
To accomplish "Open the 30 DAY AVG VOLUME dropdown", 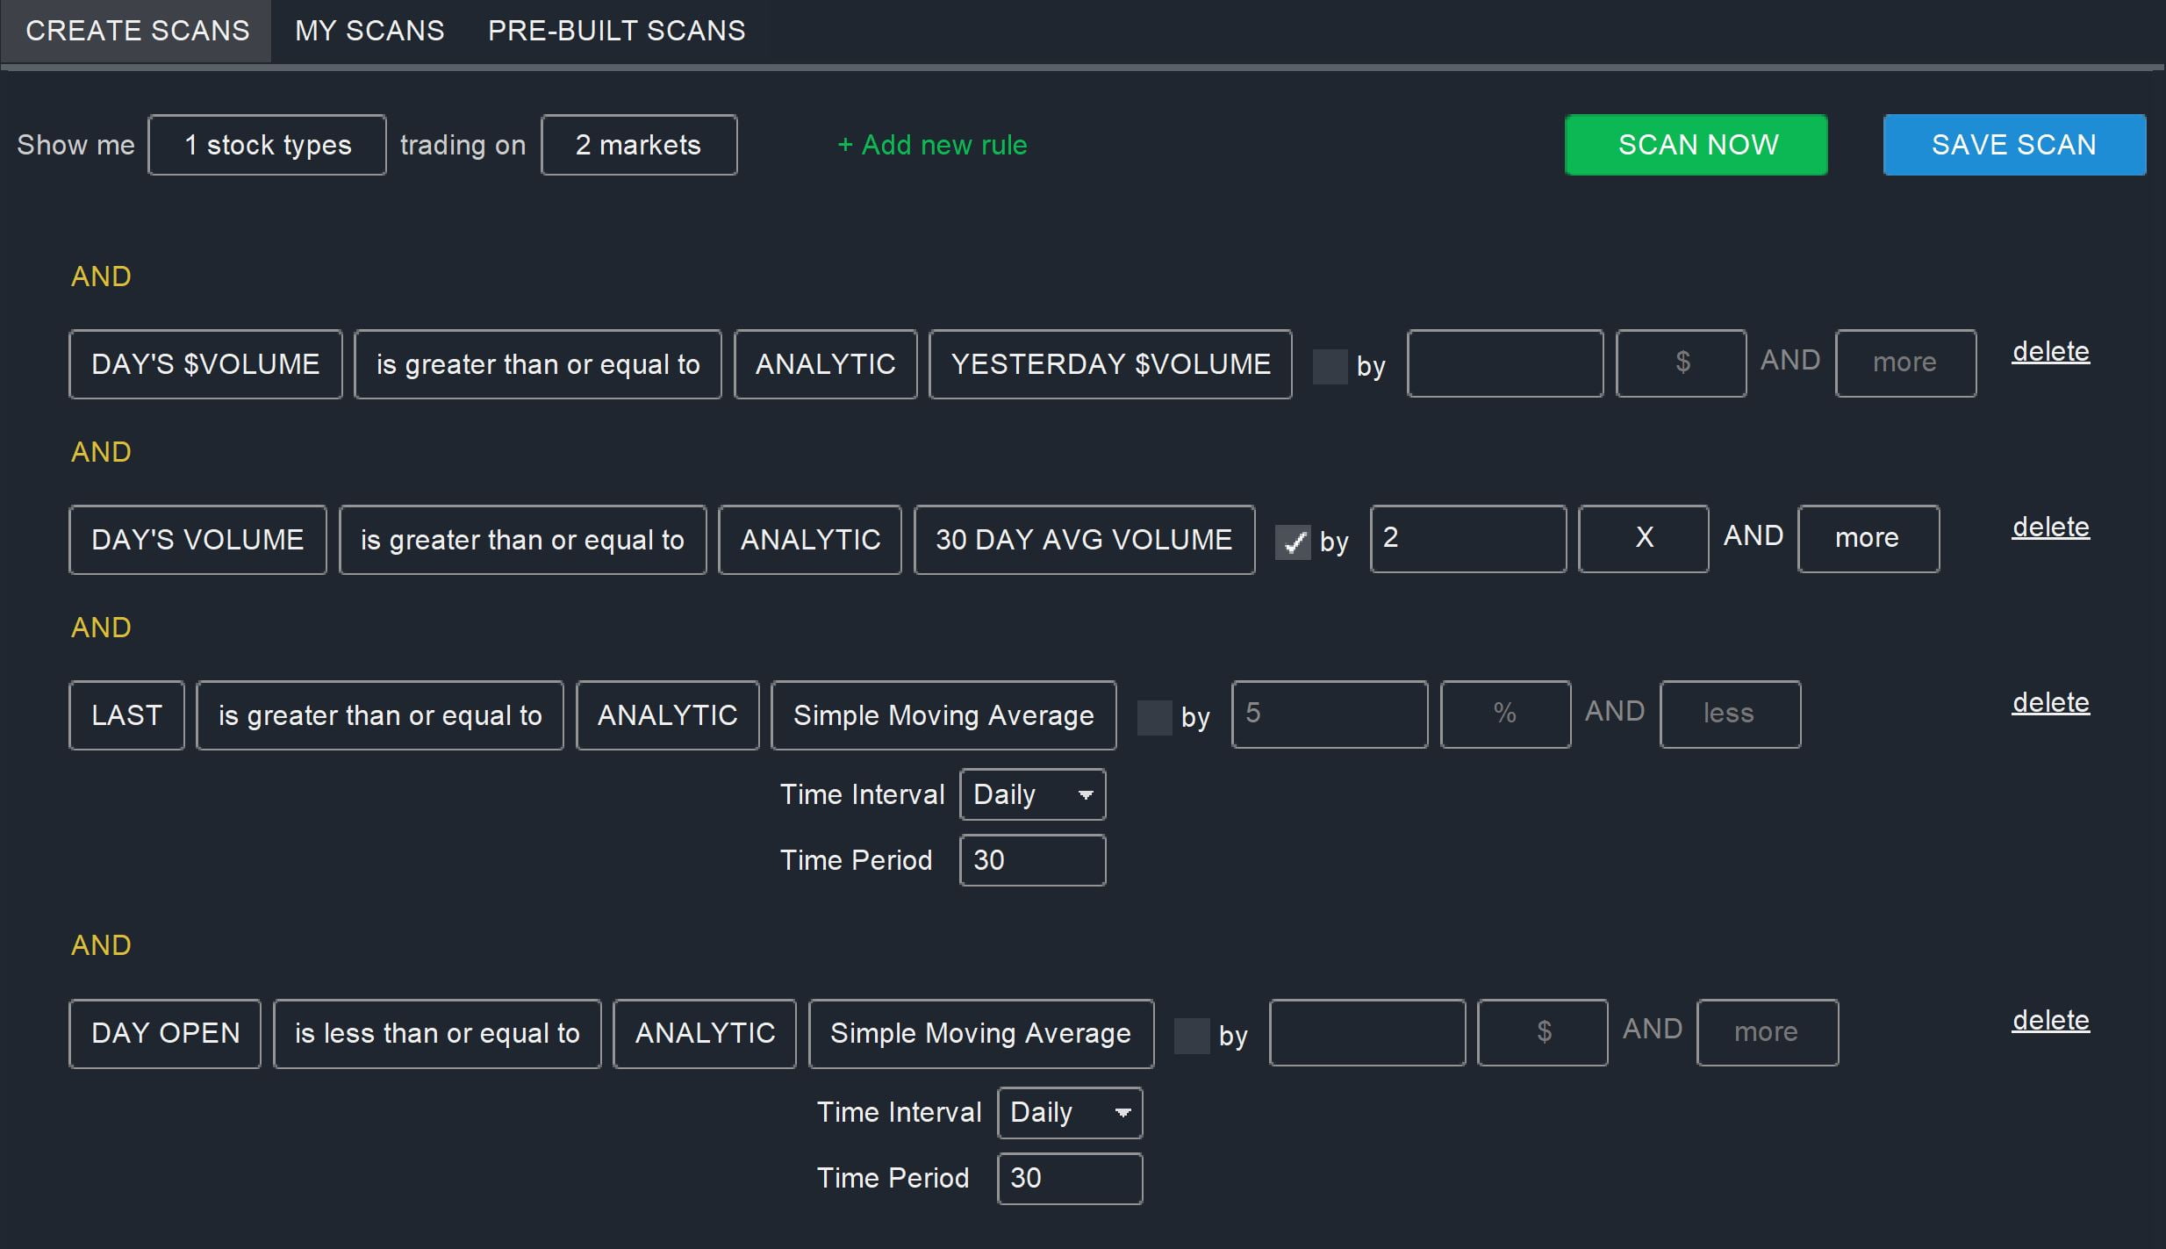I will pyautogui.click(x=1084, y=540).
